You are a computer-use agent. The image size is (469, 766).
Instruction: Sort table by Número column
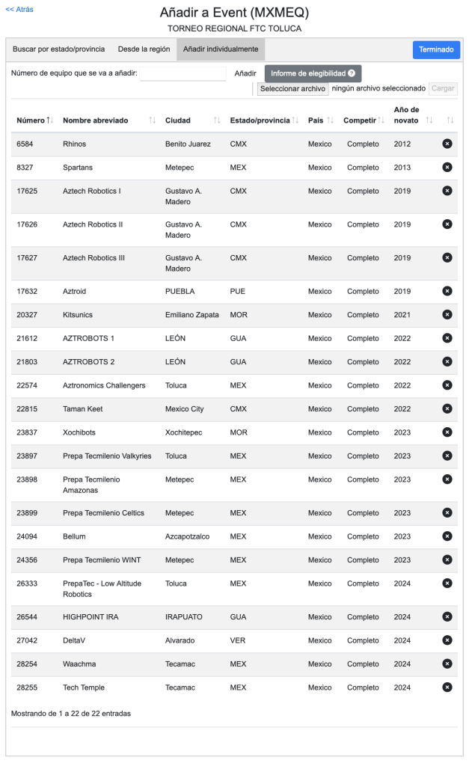(x=34, y=120)
